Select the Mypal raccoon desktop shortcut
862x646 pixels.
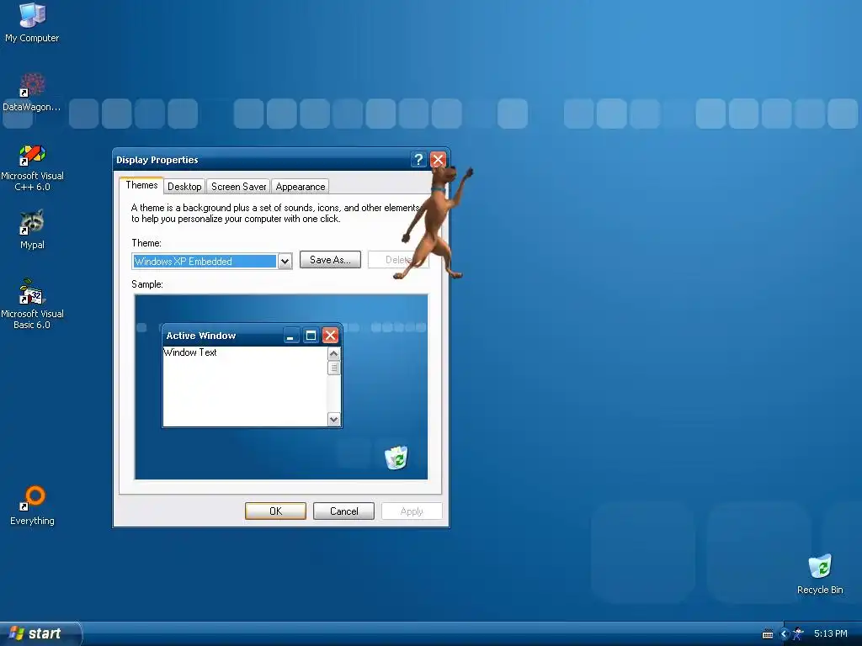pyautogui.click(x=32, y=230)
